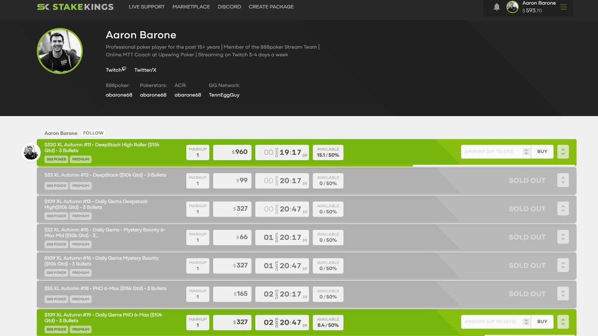Expand the XL Autumn #16 Mystery Bounty row
598x336 pixels.
pos(563,265)
